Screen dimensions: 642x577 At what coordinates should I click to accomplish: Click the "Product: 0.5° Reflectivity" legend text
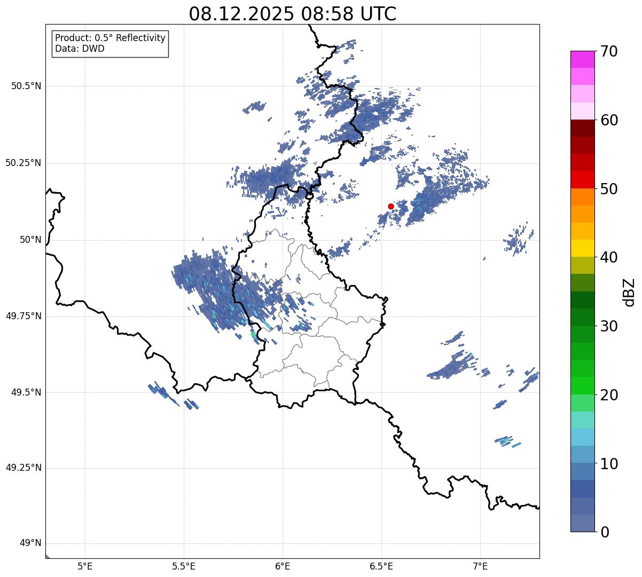click(111, 38)
